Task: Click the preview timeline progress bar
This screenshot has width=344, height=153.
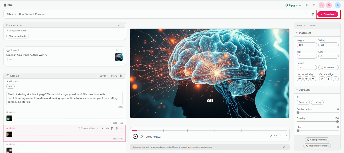Action: click(x=210, y=131)
